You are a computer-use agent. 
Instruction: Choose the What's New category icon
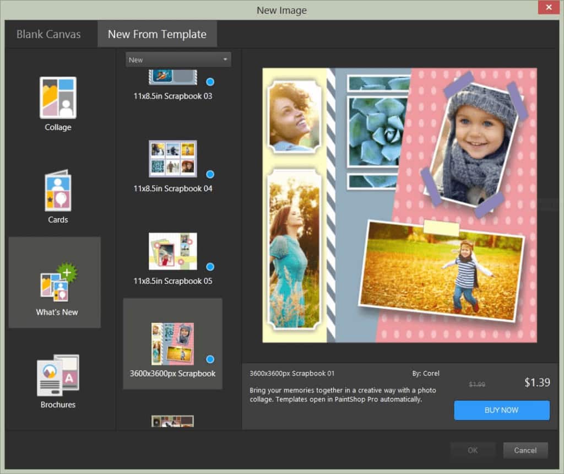pyautogui.click(x=58, y=282)
